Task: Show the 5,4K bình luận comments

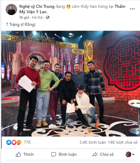Action: [93, 143]
